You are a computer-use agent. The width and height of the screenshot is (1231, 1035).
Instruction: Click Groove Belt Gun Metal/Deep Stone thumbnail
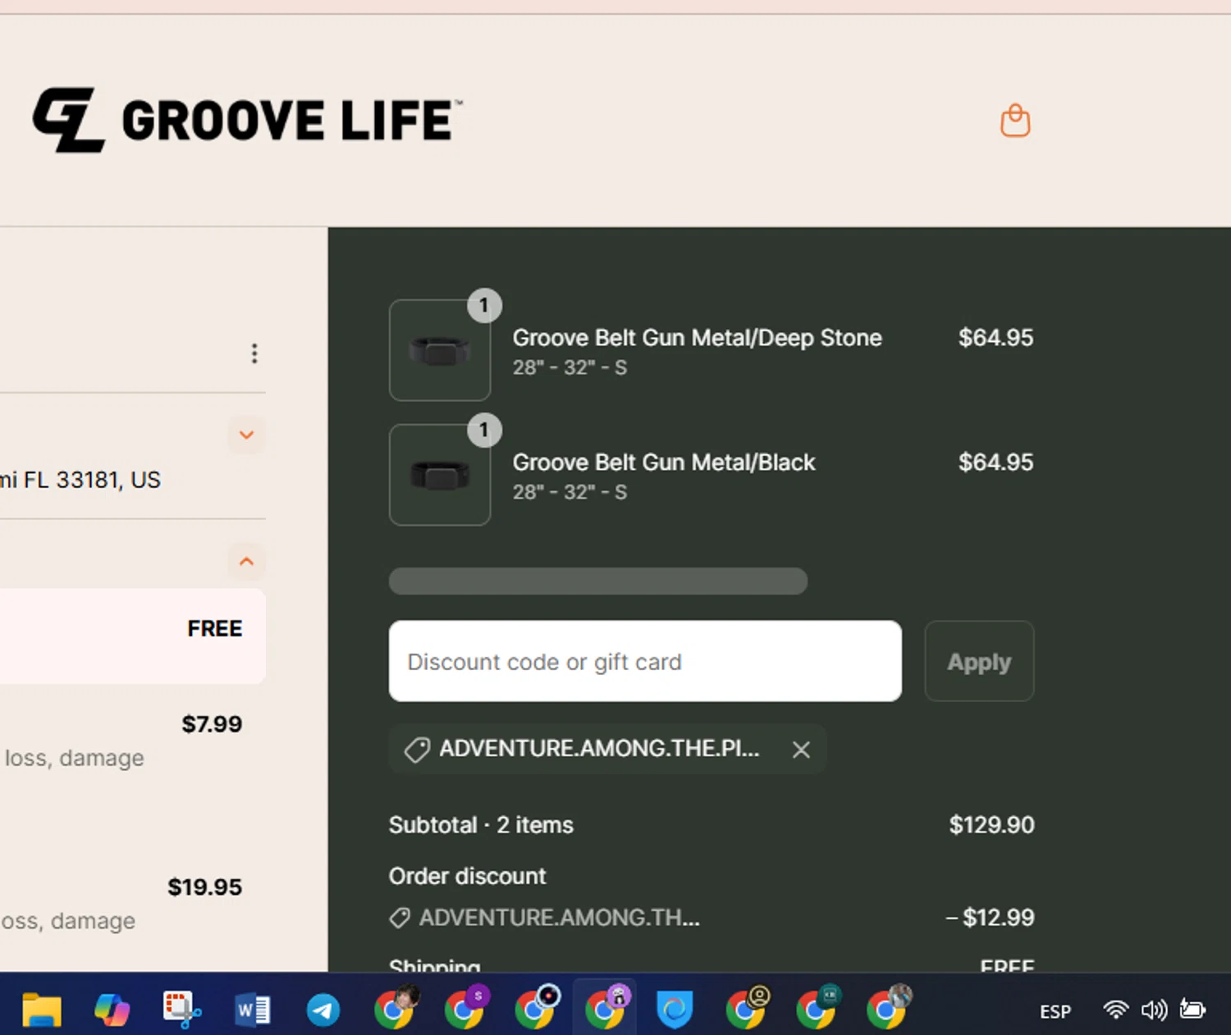(440, 350)
